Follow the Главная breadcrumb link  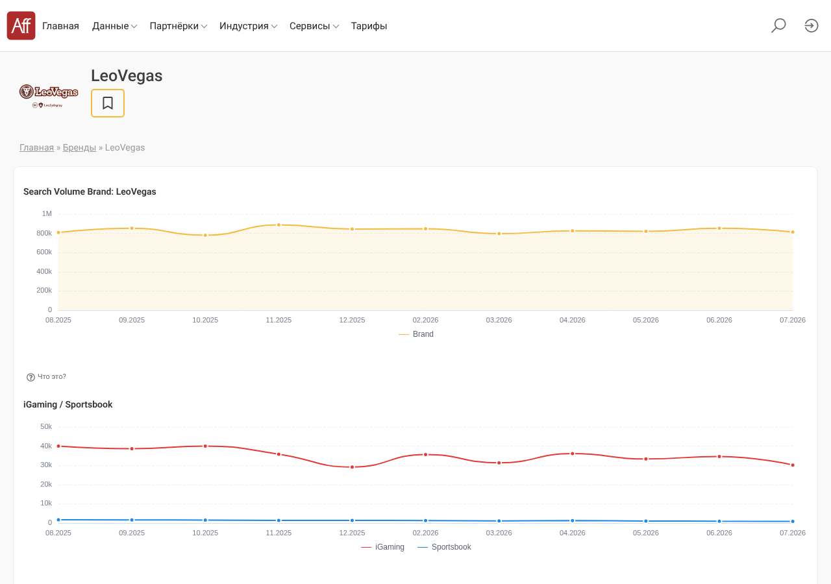[36, 147]
